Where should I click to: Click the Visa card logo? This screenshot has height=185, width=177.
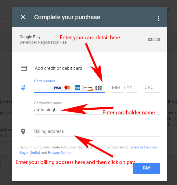tap(57, 88)
